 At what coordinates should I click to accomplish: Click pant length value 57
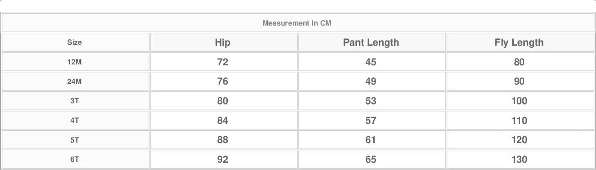click(x=371, y=121)
